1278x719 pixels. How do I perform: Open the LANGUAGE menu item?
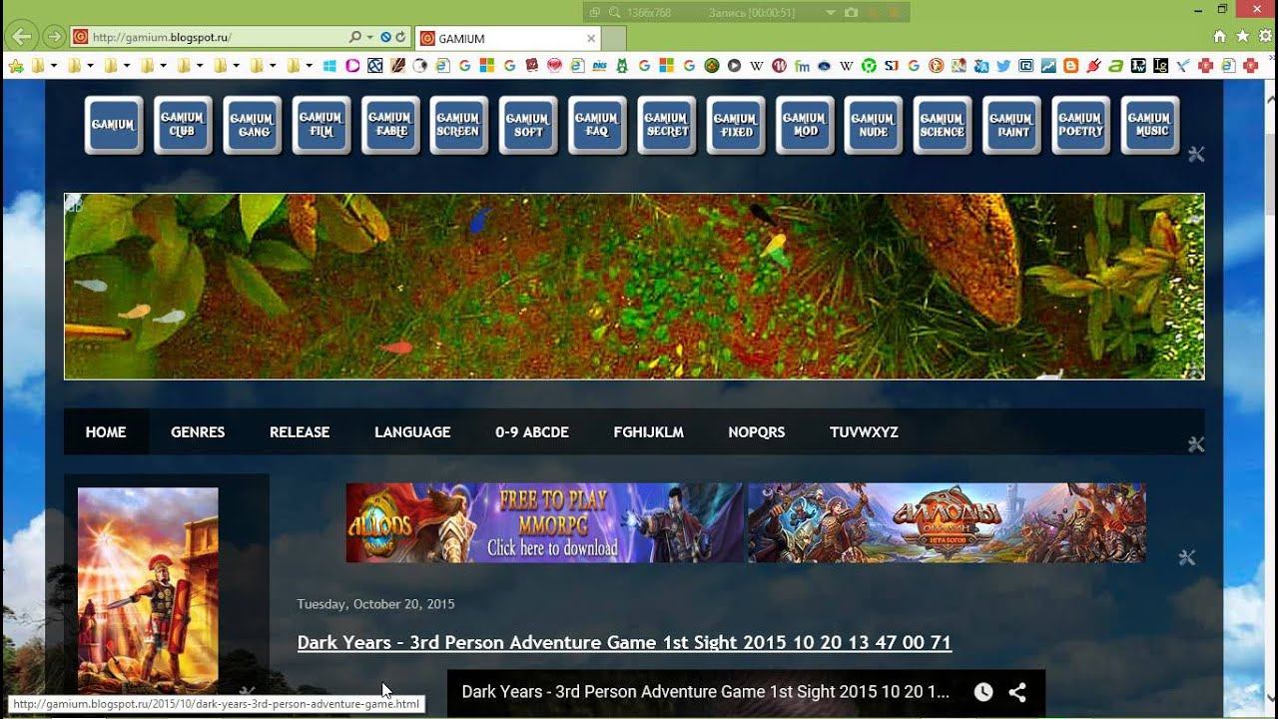[412, 432]
